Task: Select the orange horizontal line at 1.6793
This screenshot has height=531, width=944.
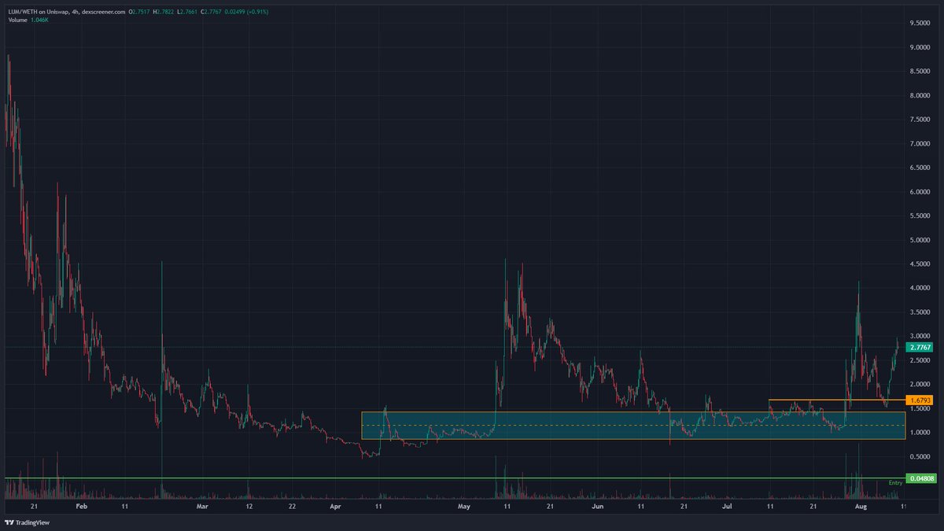Action: click(837, 400)
